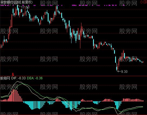The width and height of the screenshot is (147, 115).
Task: Click the DEA: -0.36 indicator value
Action: coord(35,78)
